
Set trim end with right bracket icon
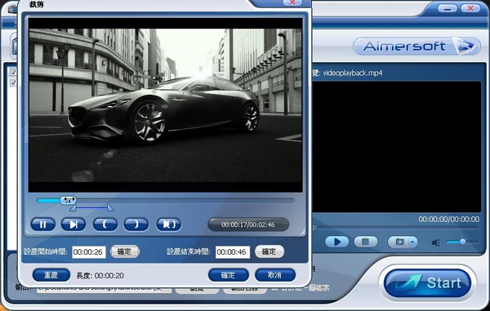(x=136, y=224)
